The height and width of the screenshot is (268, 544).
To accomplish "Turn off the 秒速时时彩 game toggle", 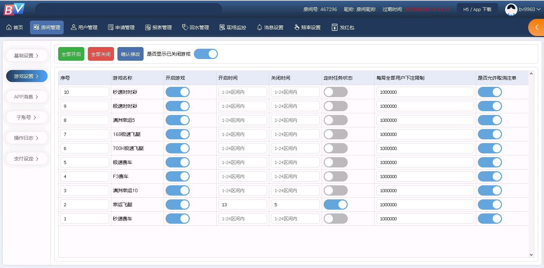I will click(x=177, y=92).
